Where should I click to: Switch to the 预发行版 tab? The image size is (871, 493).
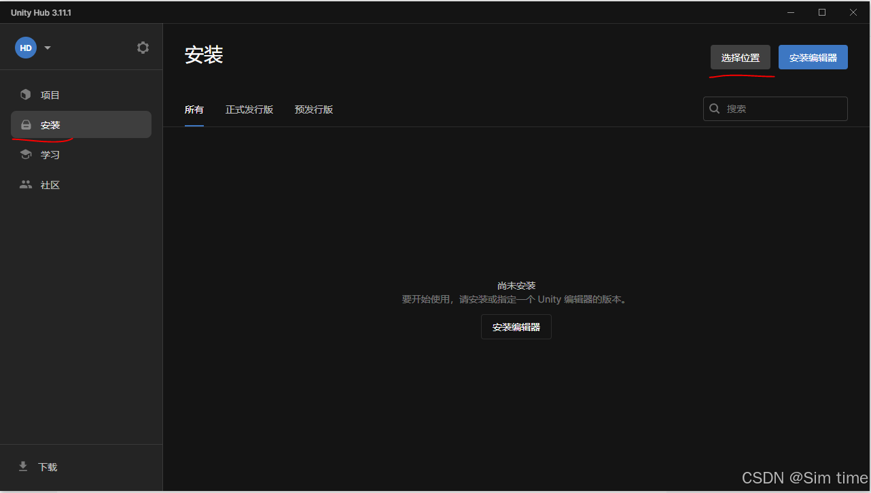pos(314,109)
